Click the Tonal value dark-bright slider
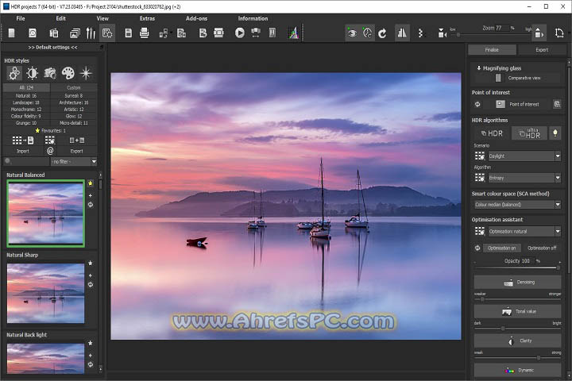This screenshot has width=572, height=381. [x=517, y=329]
